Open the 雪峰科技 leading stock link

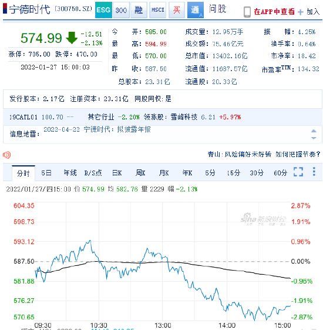point(184,117)
